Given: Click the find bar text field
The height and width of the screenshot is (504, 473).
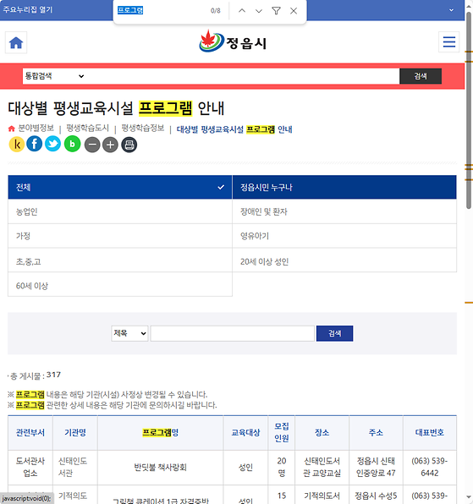Looking at the screenshot, I should (x=161, y=11).
